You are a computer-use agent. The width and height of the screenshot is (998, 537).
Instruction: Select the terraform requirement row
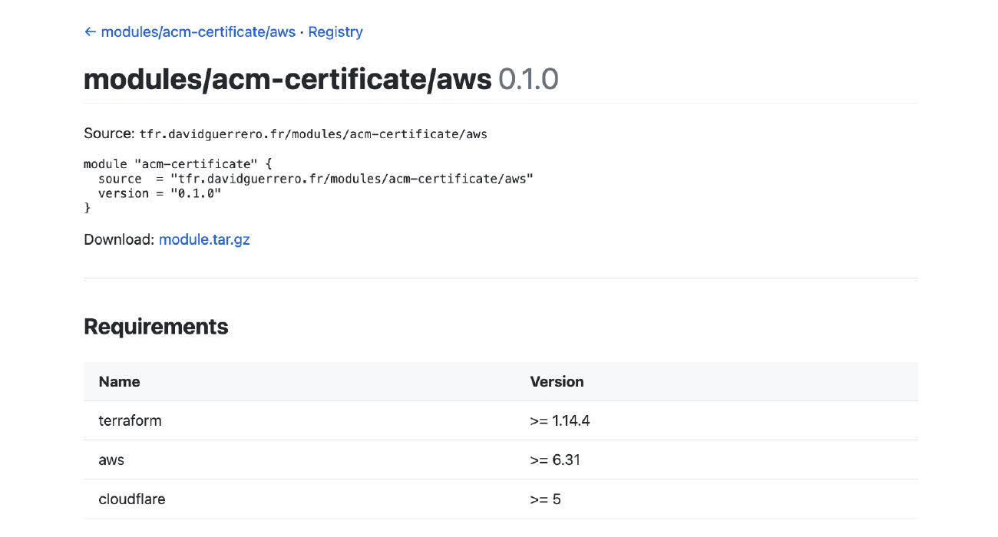click(130, 420)
